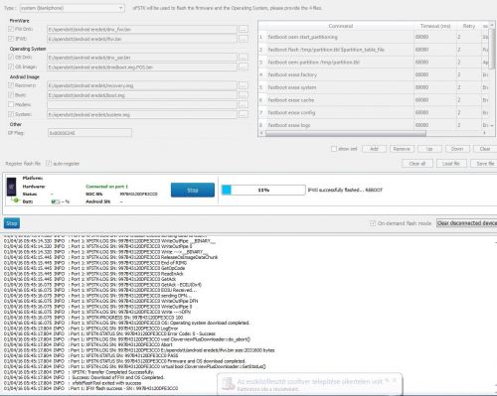
Task: Click the battery level icon
Action: [x=56, y=201]
